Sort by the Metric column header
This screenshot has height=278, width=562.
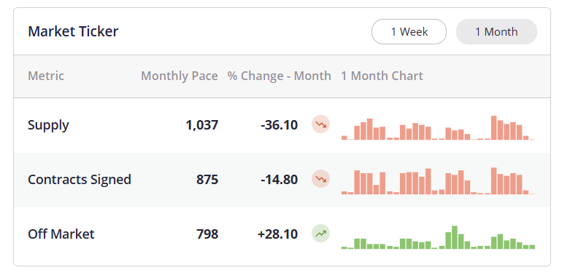(x=46, y=76)
